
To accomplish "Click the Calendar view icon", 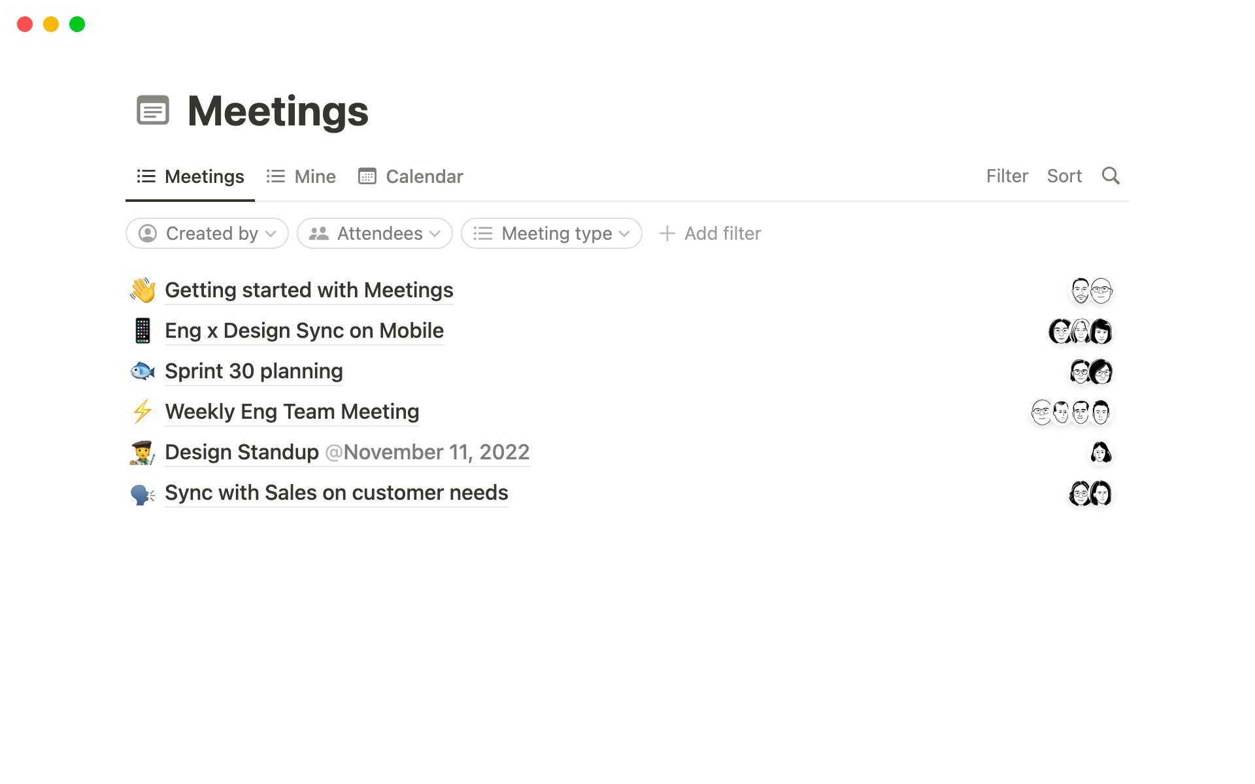I will point(368,176).
